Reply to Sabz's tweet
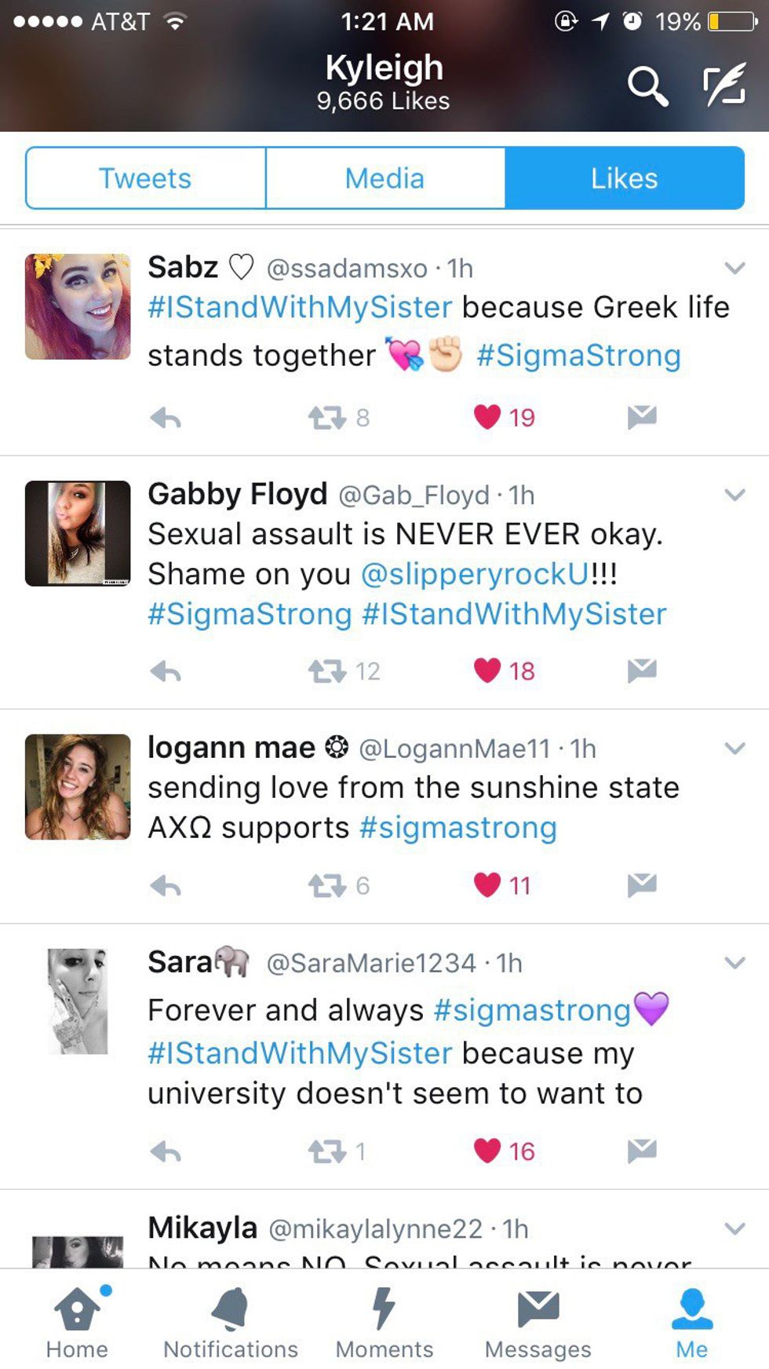The width and height of the screenshot is (769, 1369). 166,418
